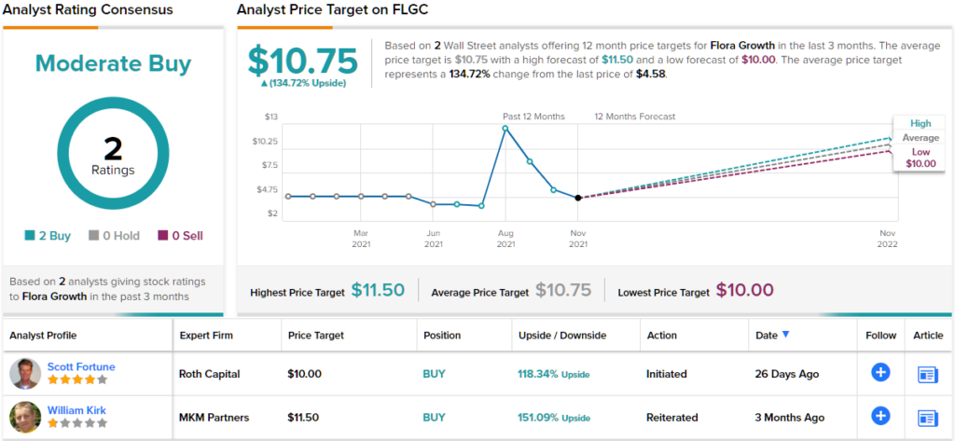Open Scott Fortune's article icon
This screenshot has height=441, width=955.
(x=927, y=374)
